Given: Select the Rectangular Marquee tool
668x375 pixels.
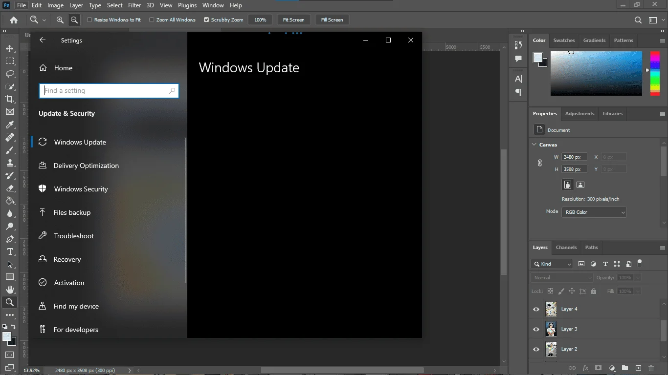Looking at the screenshot, I should point(9,61).
